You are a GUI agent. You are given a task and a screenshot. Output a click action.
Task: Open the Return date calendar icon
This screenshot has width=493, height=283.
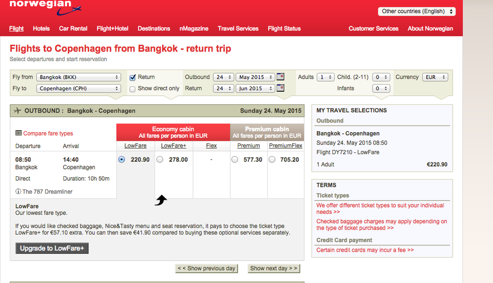(280, 88)
